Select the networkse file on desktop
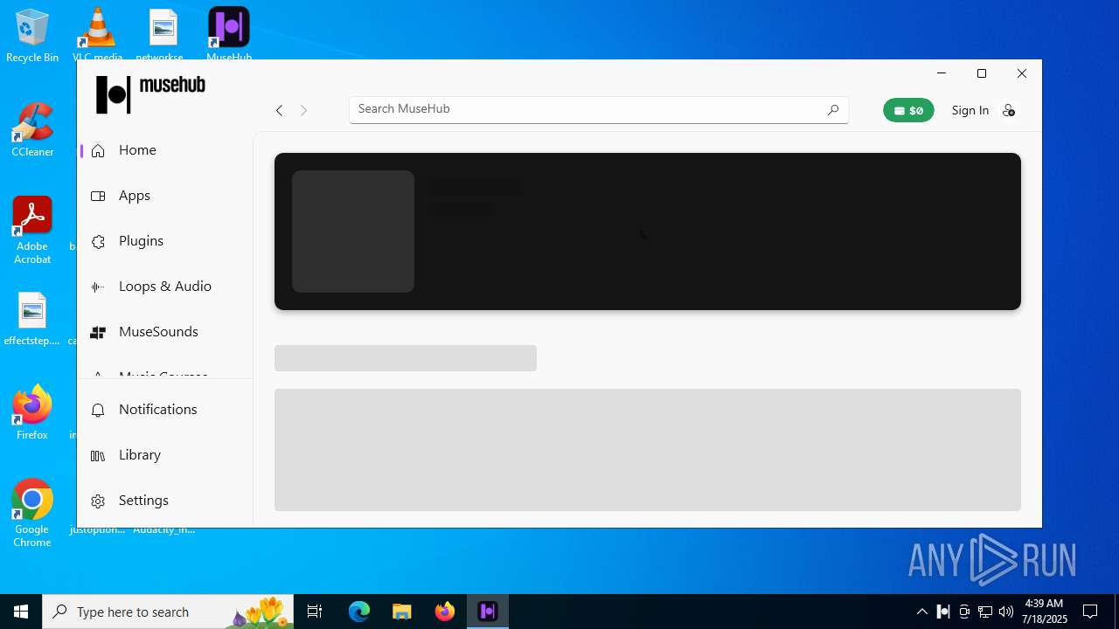The height and width of the screenshot is (629, 1119). [163, 36]
